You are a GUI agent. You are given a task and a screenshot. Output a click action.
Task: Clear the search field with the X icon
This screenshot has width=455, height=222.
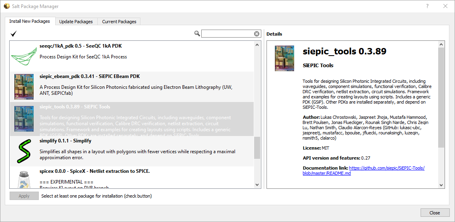point(257,34)
